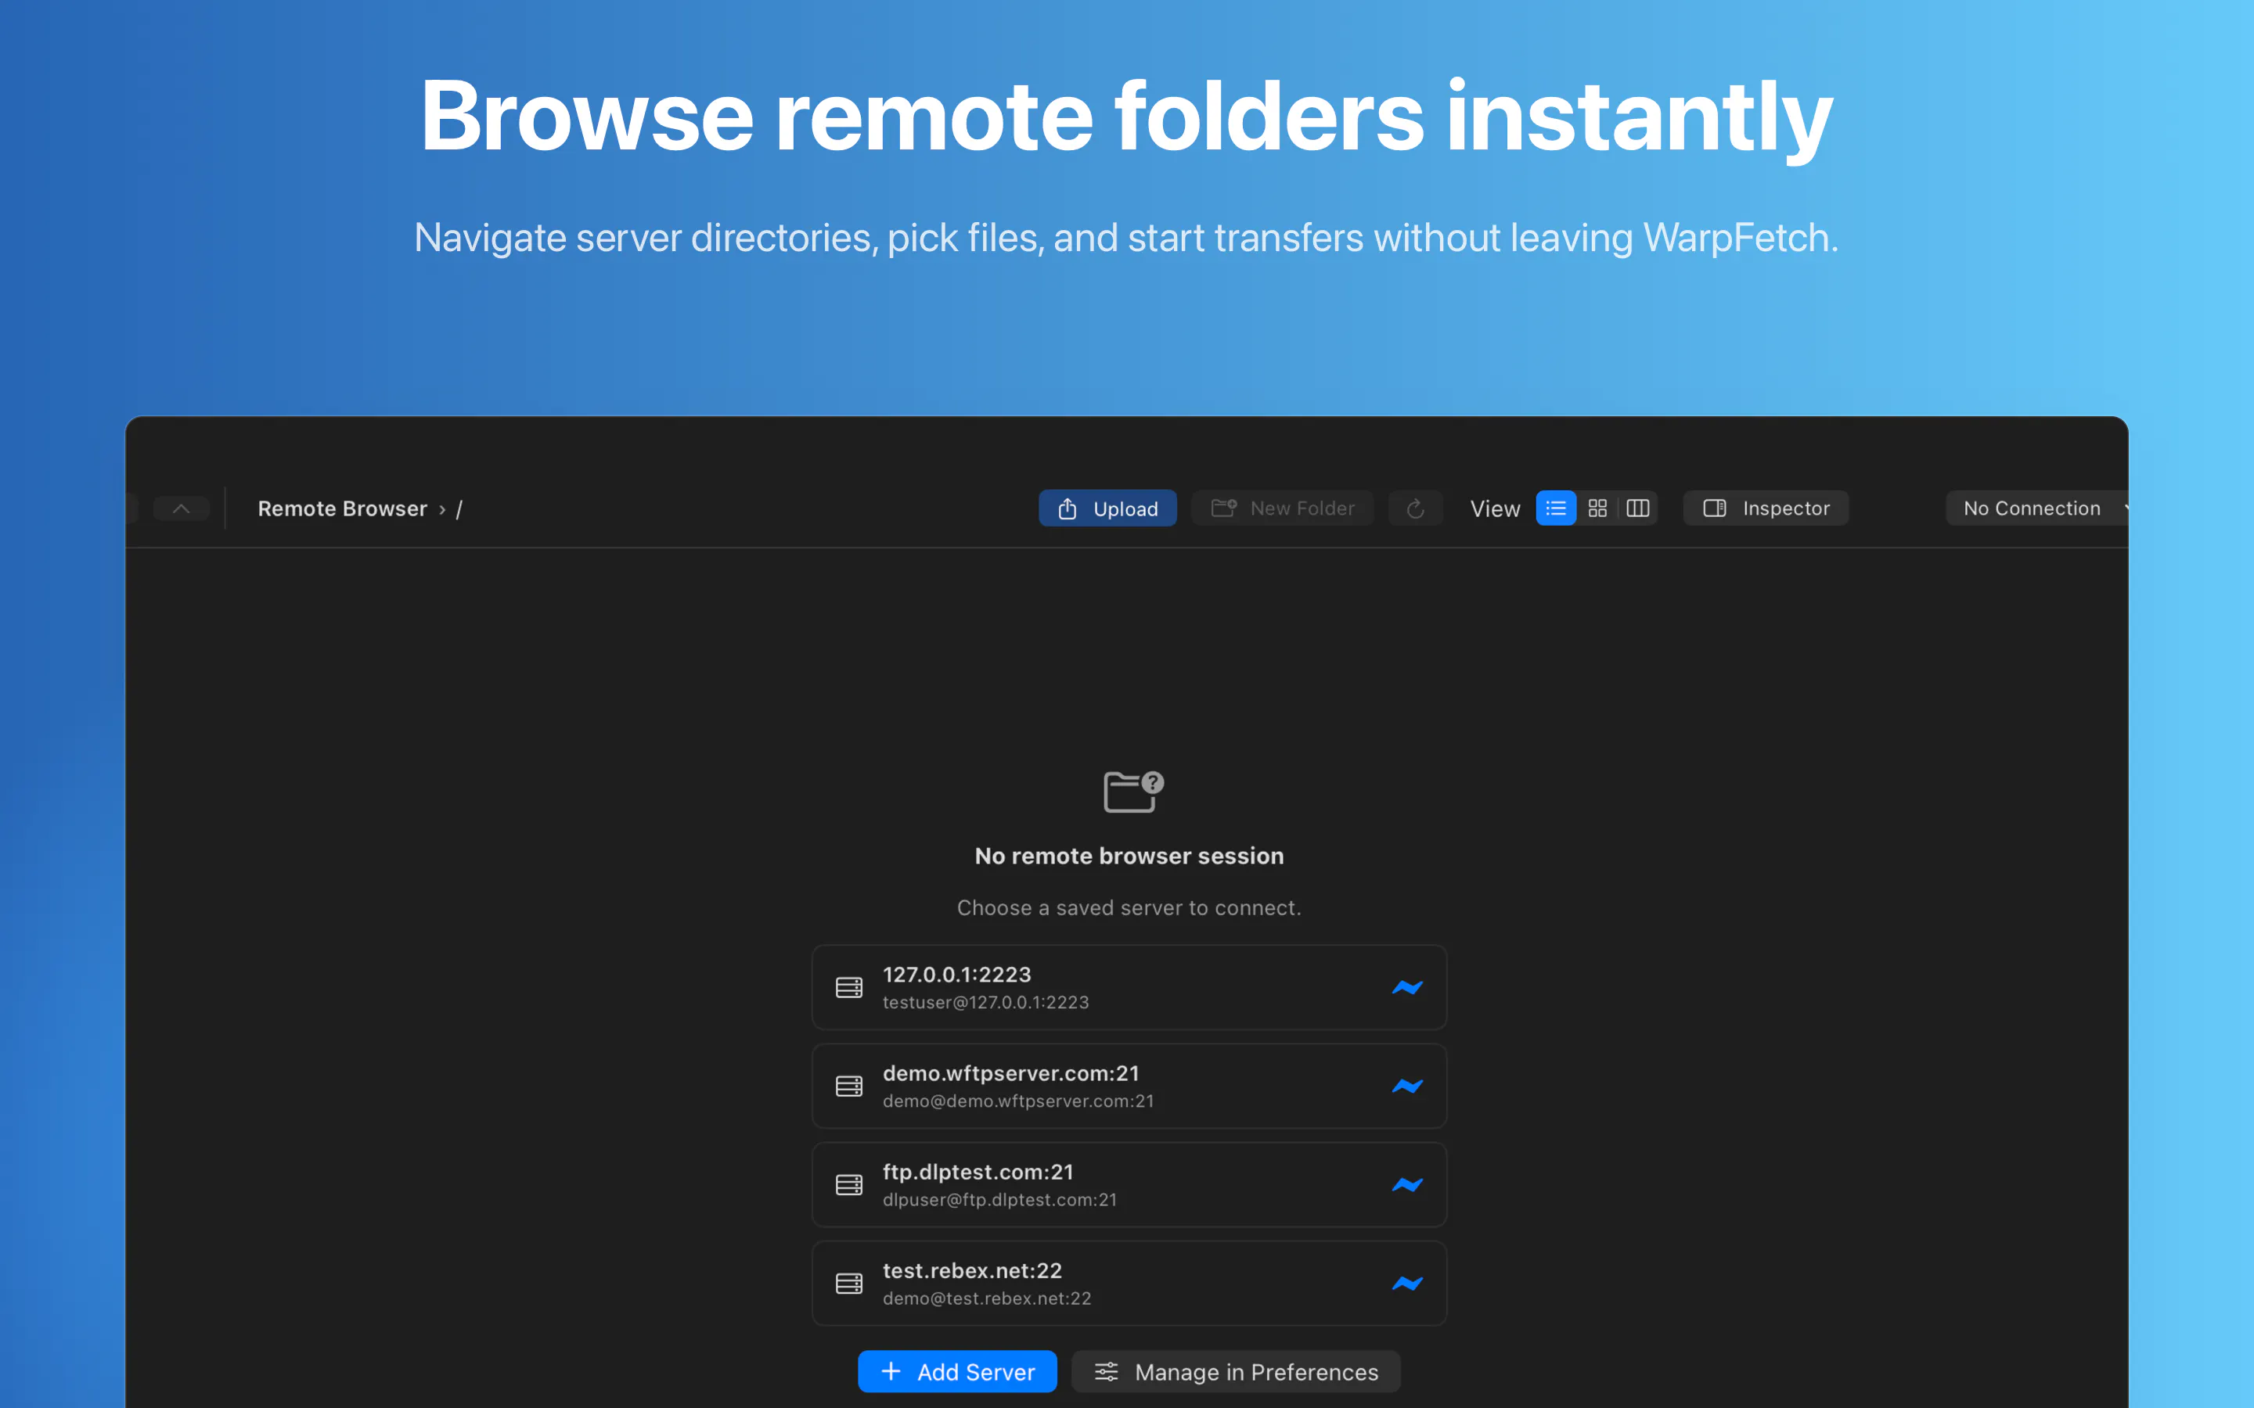Switch to list view
The height and width of the screenshot is (1408, 2254).
(x=1555, y=508)
